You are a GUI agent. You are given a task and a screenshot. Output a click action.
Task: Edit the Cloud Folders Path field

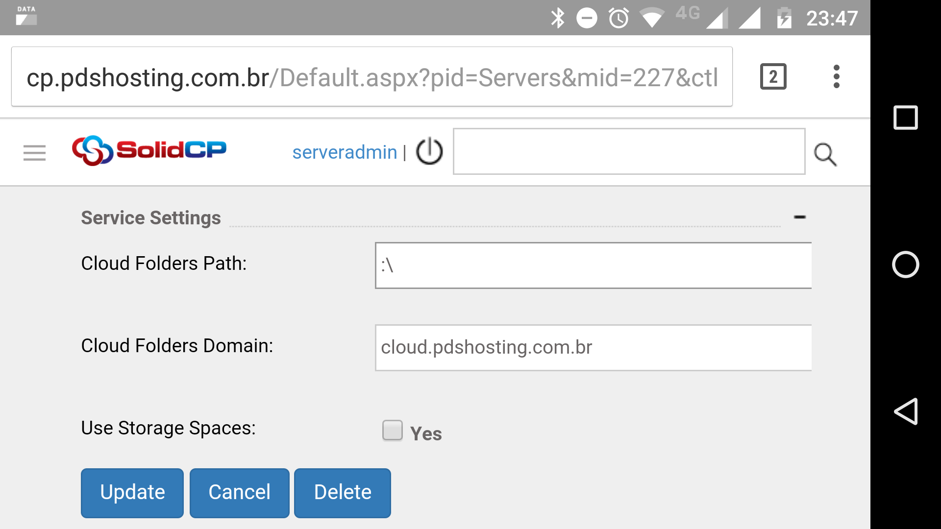click(593, 265)
